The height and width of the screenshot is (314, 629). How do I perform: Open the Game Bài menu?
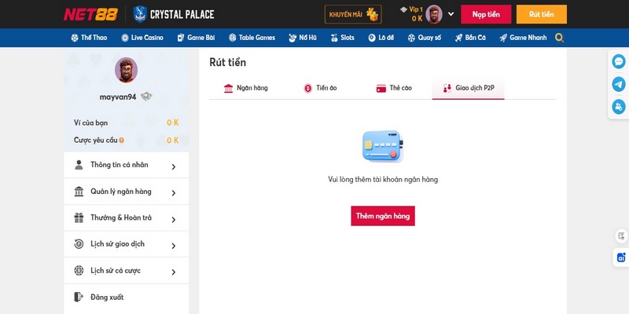point(196,38)
